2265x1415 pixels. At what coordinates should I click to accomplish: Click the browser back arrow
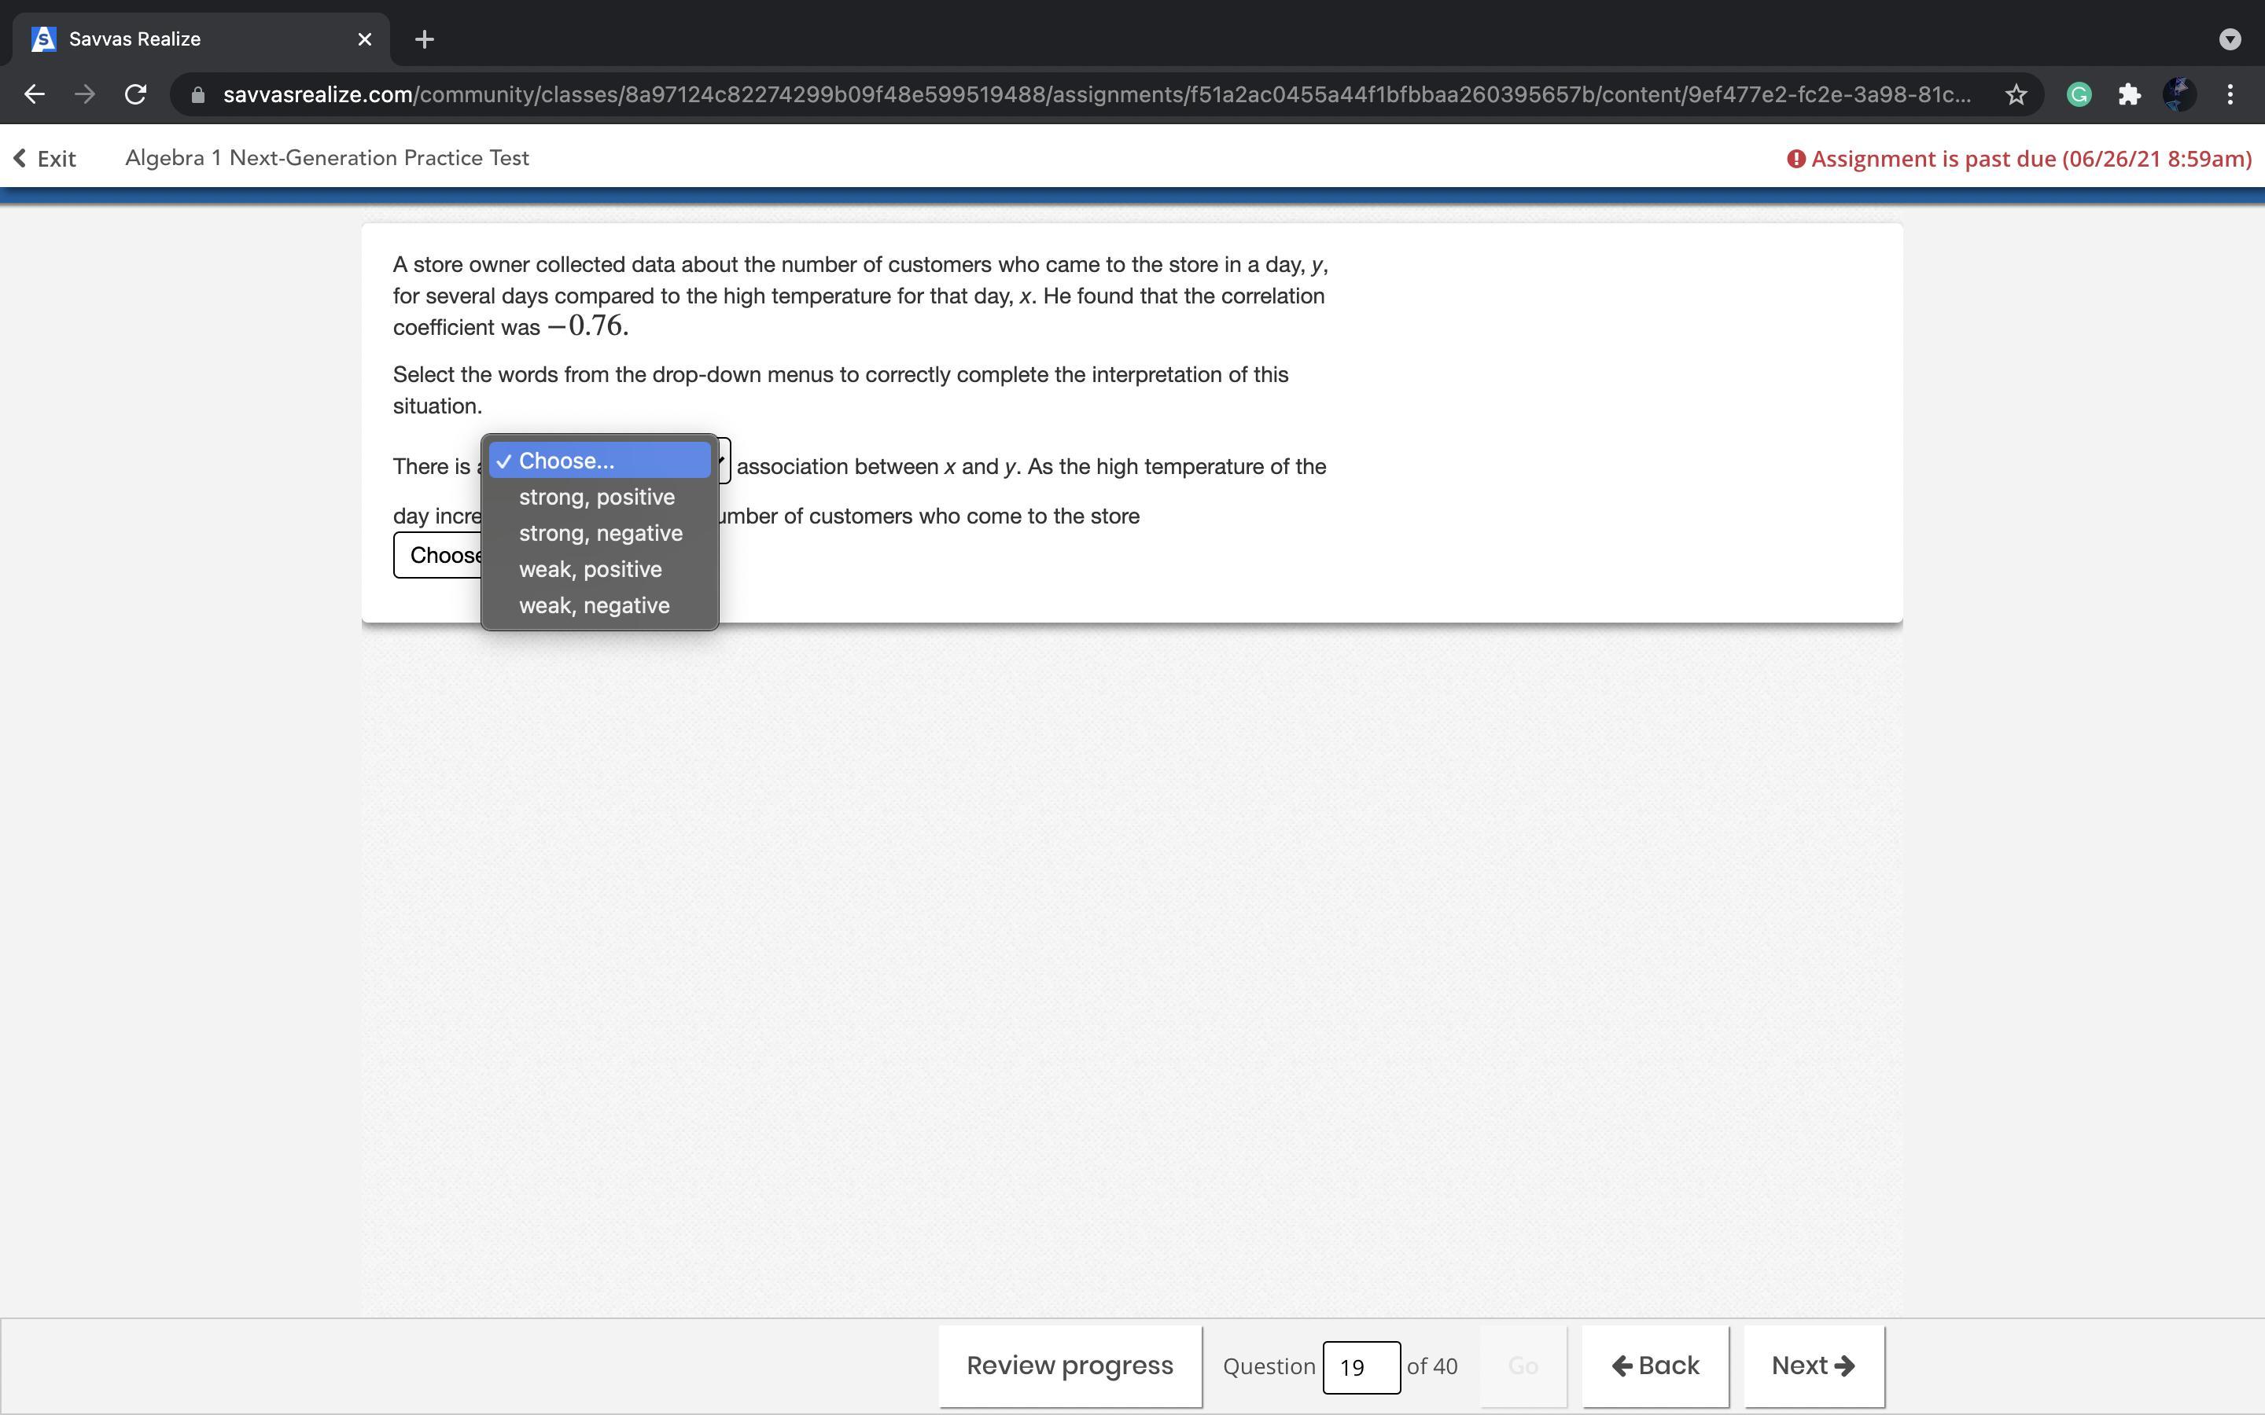click(35, 94)
